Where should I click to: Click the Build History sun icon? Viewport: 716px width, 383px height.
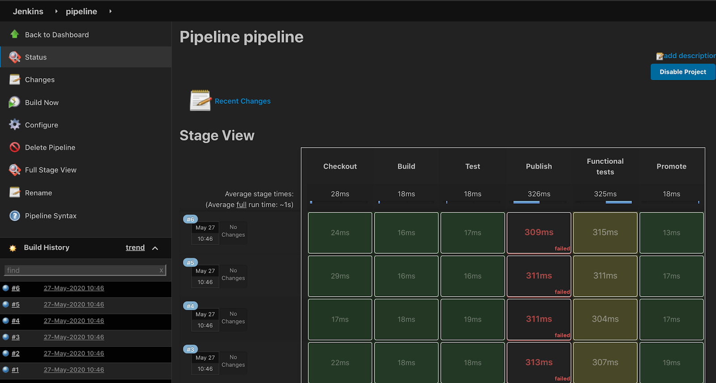point(13,248)
